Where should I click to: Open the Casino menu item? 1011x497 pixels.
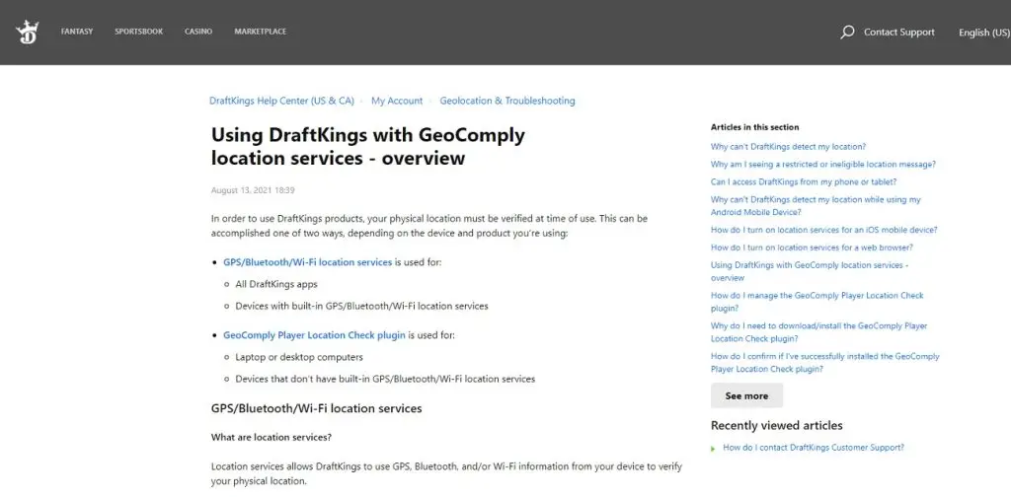[198, 32]
